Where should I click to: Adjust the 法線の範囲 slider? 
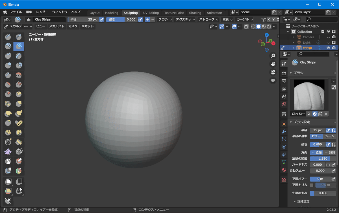pyautogui.click(x=323, y=159)
